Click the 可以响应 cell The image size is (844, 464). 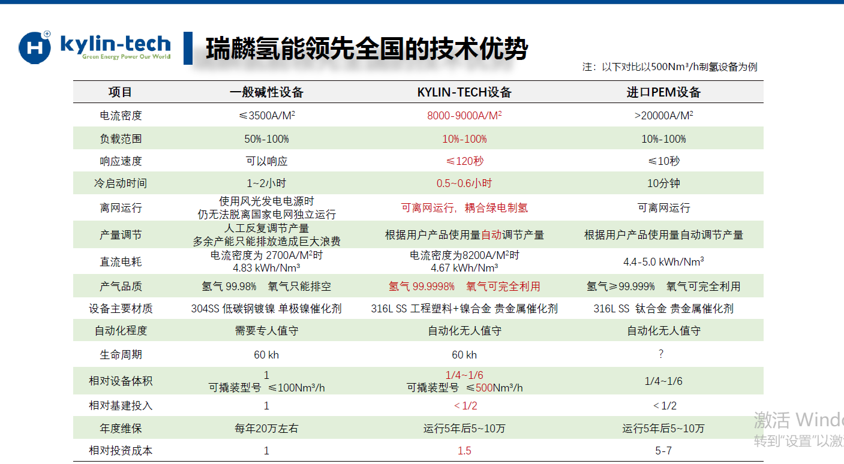coord(266,161)
